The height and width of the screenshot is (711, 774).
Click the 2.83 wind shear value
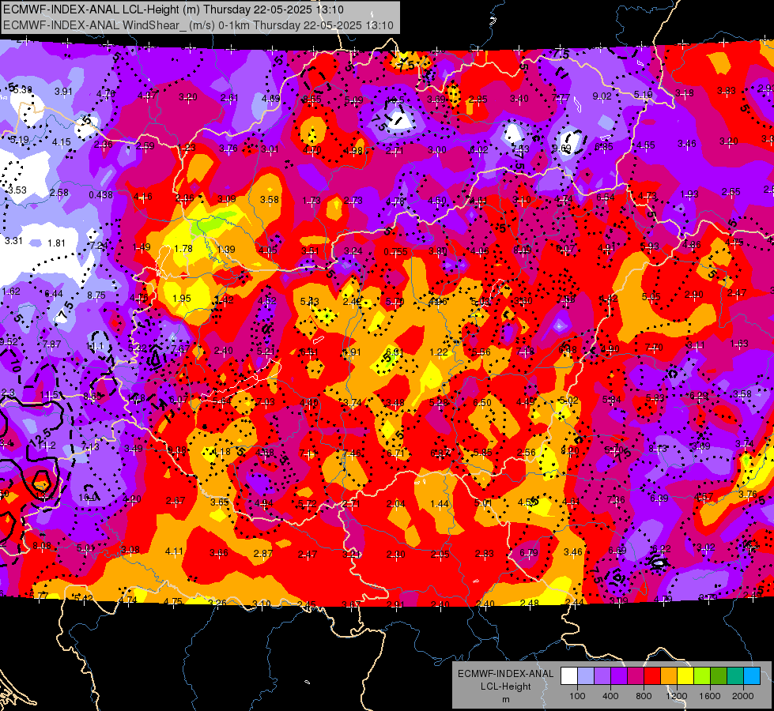pyautogui.click(x=484, y=554)
